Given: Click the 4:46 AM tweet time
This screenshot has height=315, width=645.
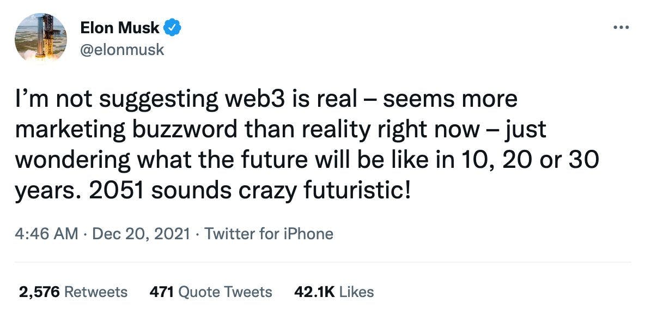Looking at the screenshot, I should 47,234.
